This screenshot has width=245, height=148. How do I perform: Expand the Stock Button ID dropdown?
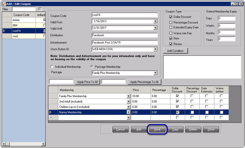[155, 49]
